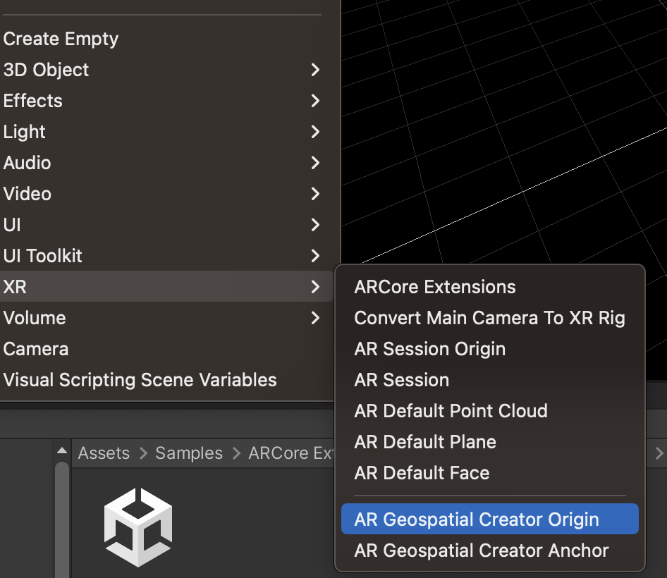Click the chevron beside Effects
Screen dimensions: 667x578
click(315, 100)
